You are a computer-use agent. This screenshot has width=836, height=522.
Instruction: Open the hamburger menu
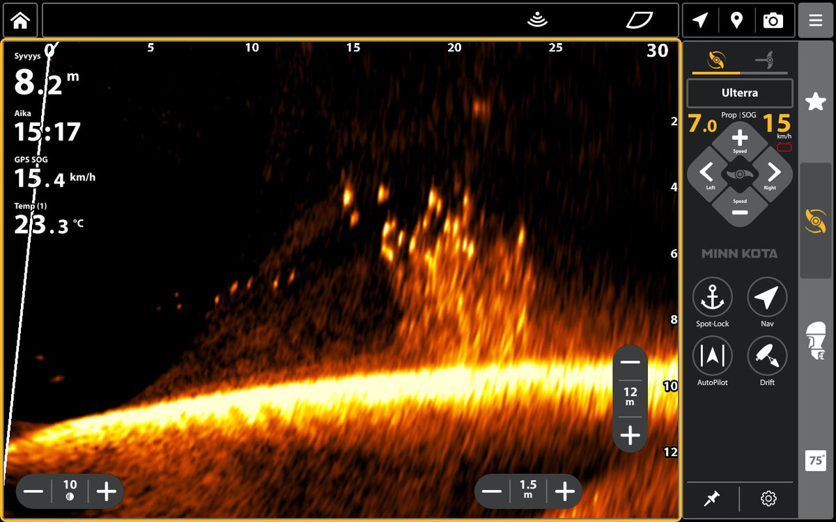[816, 20]
